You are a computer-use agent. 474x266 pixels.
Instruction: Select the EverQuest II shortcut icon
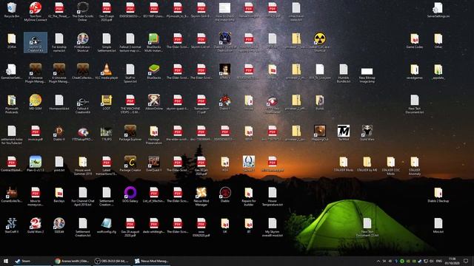point(153,164)
